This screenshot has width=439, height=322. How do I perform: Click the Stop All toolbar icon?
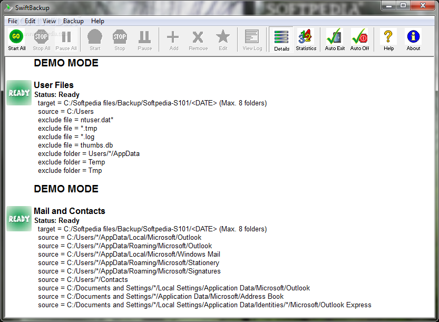point(41,36)
